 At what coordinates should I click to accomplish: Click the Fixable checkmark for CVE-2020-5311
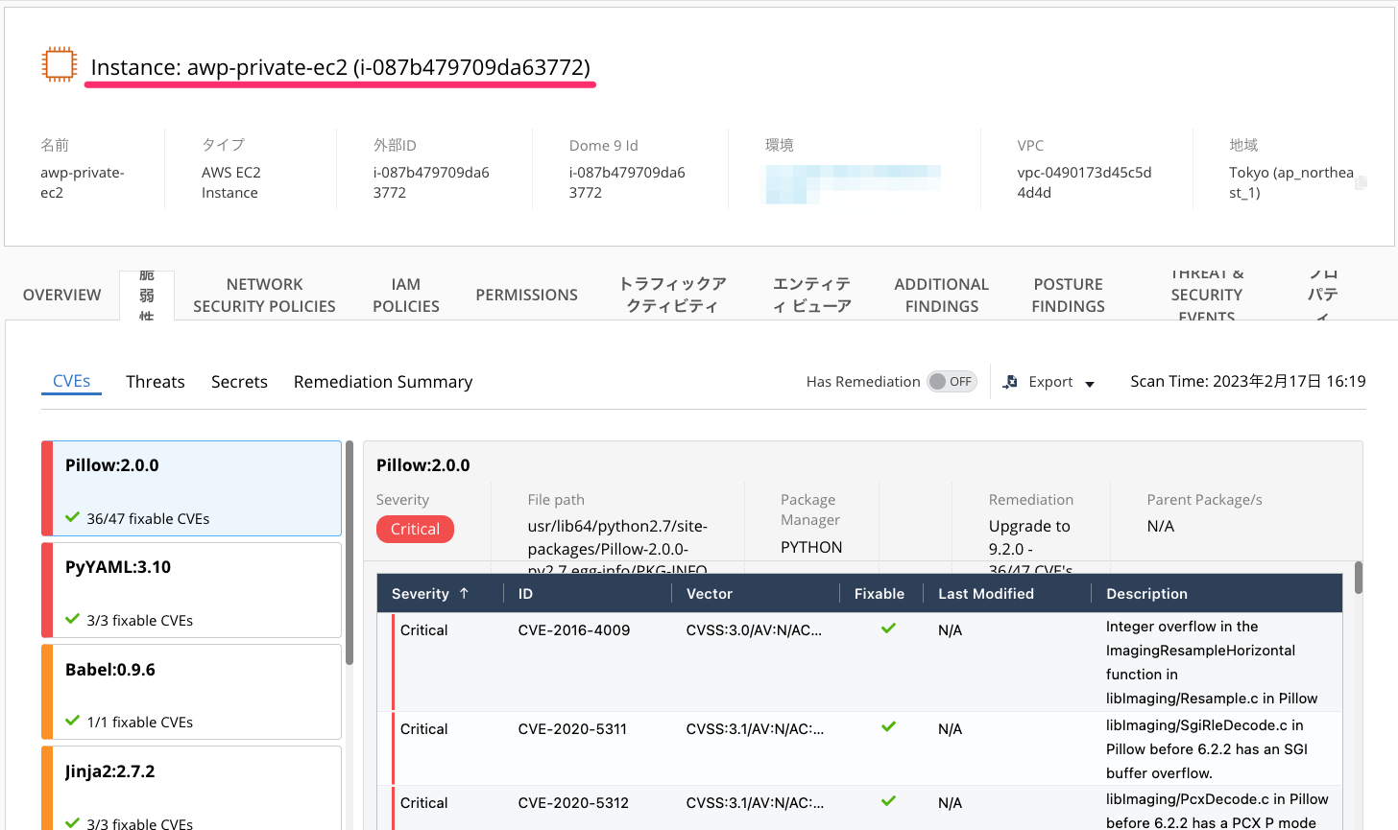(888, 727)
